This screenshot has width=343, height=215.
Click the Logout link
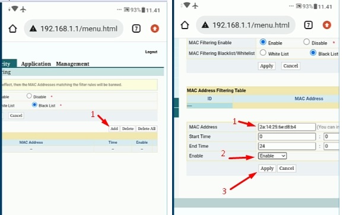151,52
